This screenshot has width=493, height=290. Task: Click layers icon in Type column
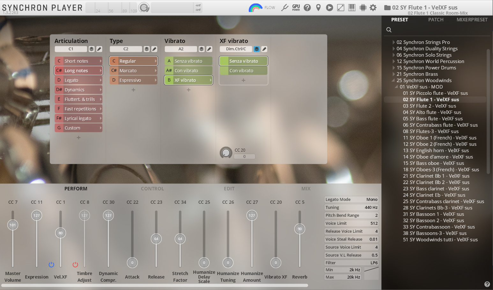[x=147, y=49]
